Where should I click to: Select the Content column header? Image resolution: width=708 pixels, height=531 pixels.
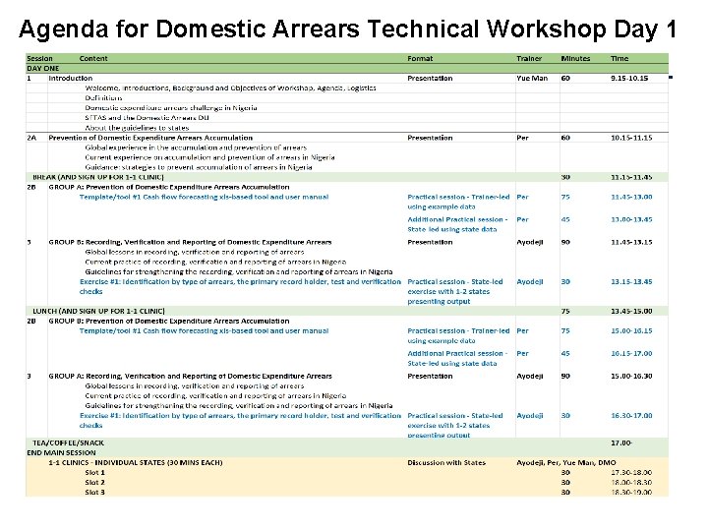click(93, 58)
